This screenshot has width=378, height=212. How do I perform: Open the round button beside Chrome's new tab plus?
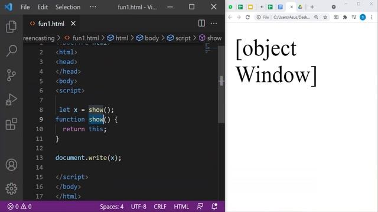334,7
